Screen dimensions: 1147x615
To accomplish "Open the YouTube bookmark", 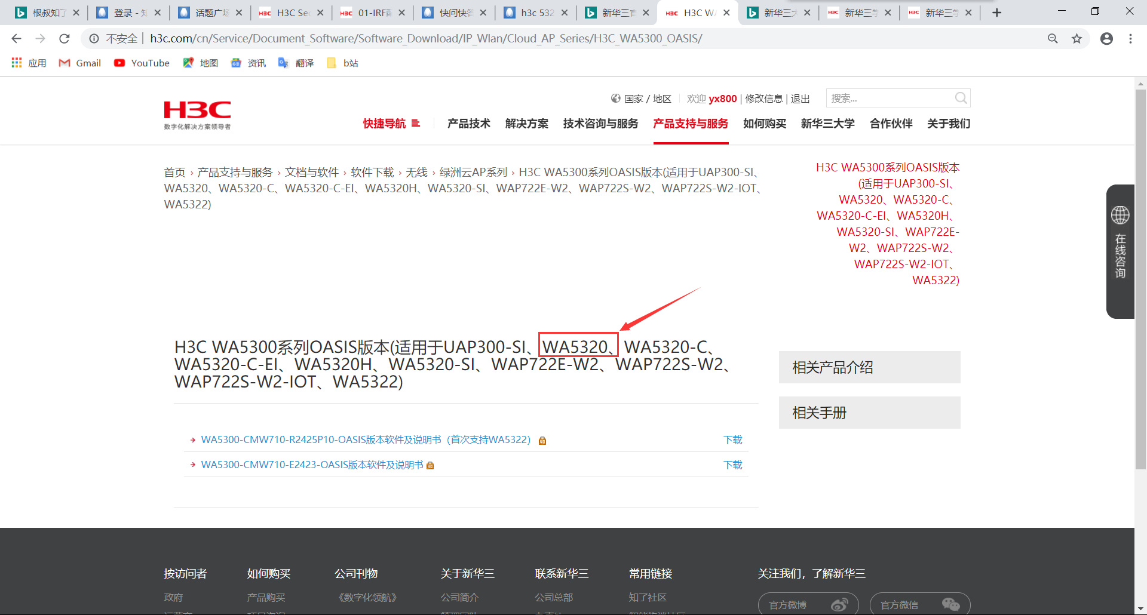I will [x=142, y=63].
